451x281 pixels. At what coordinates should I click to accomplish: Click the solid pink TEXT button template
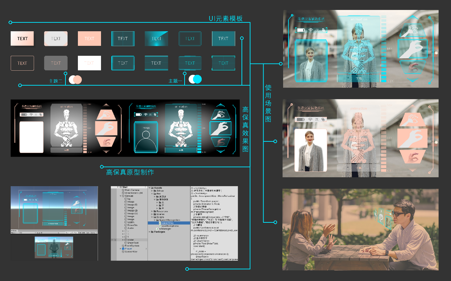(x=89, y=39)
